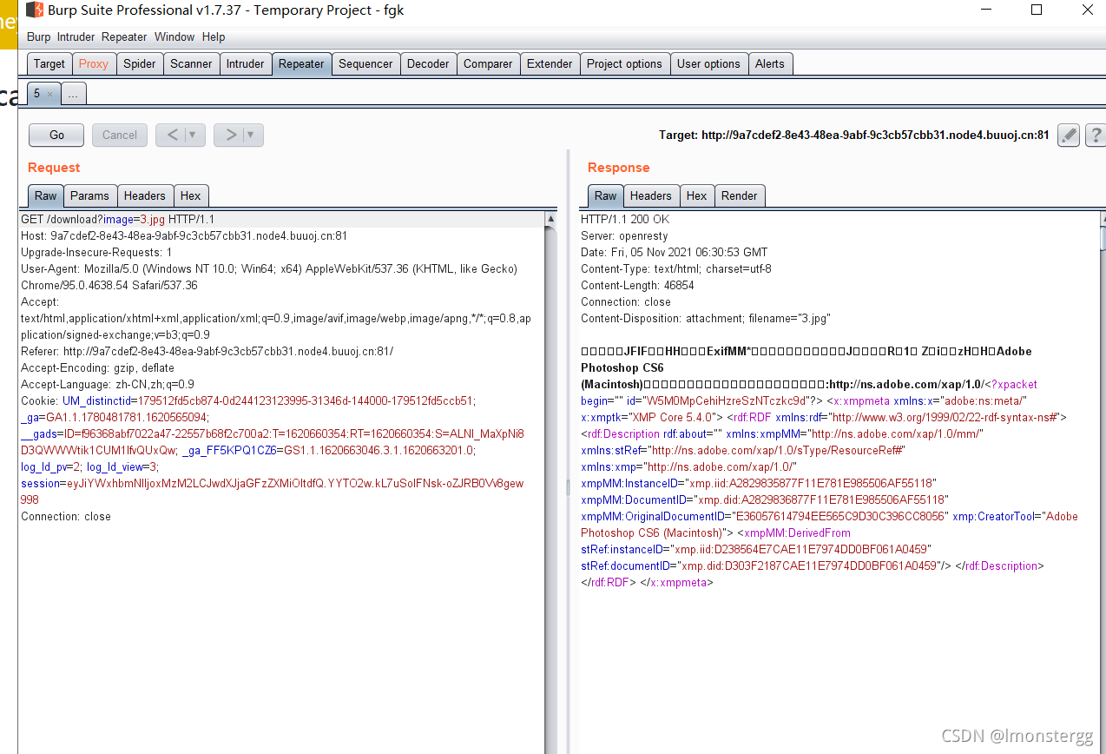
Task: Click the Connection: close request line
Action: tap(66, 516)
